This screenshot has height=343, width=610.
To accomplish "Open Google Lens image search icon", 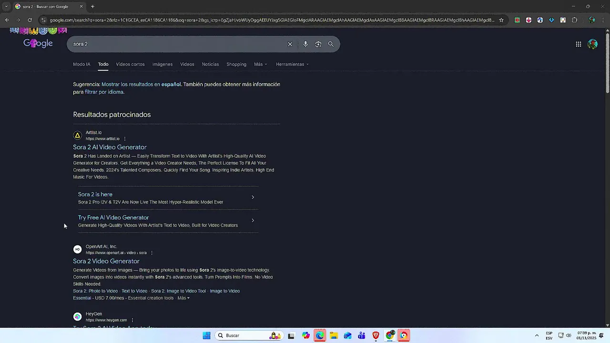I will point(318,44).
